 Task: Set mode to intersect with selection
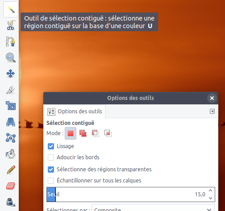coord(108,133)
